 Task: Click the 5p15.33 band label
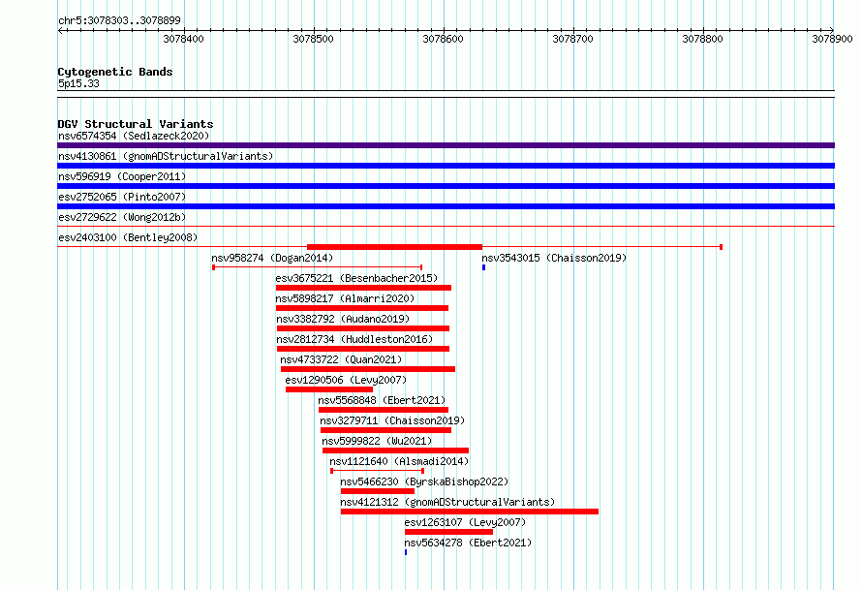point(78,83)
